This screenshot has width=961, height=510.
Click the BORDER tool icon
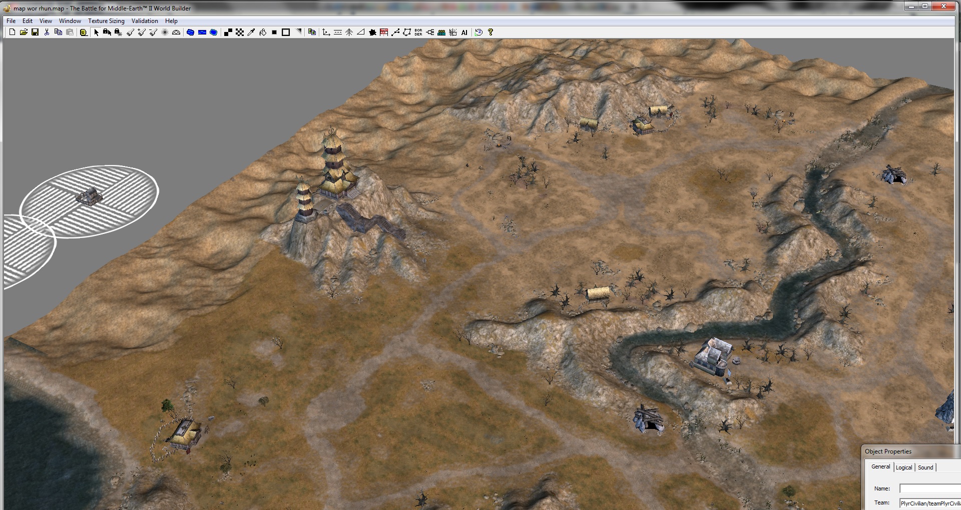click(x=418, y=32)
